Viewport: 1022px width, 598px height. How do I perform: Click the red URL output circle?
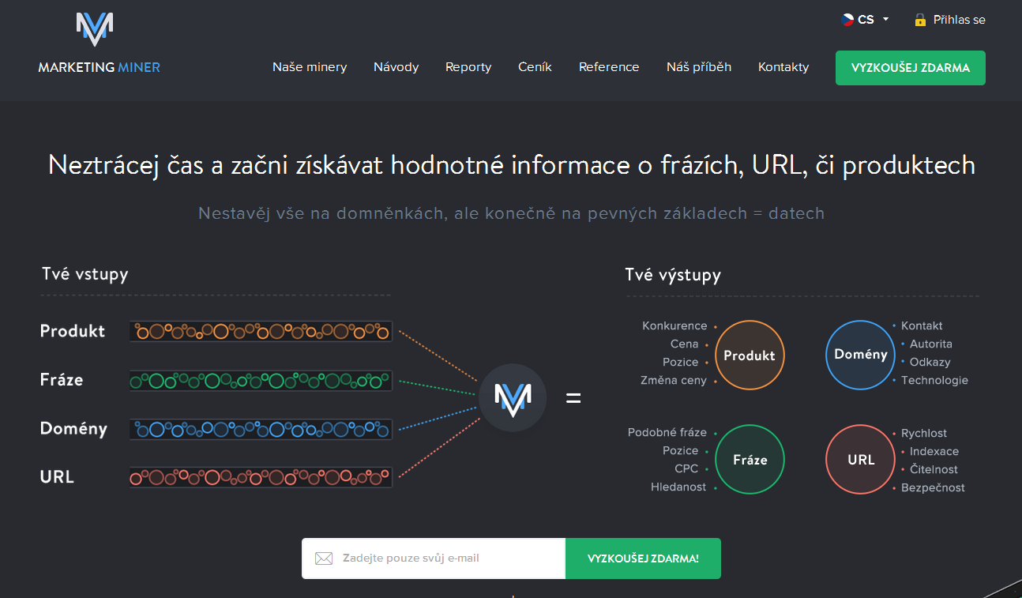point(860,459)
